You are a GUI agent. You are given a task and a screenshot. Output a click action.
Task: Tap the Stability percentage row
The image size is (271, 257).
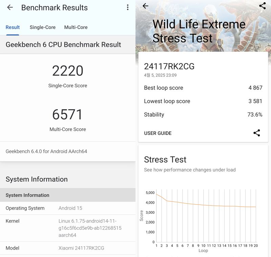203,115
